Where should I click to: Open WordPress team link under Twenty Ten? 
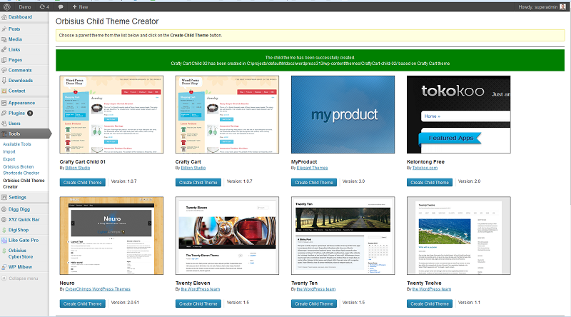pyautogui.click(x=316, y=289)
